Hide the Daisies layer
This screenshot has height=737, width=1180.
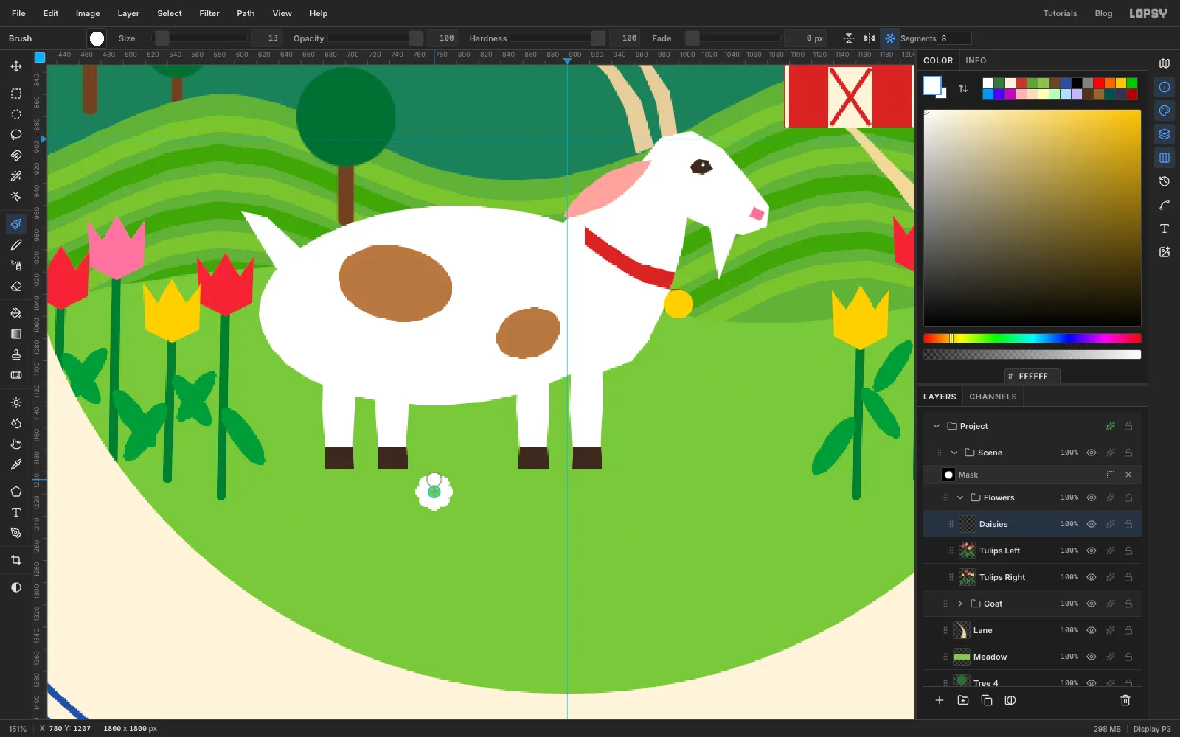(x=1091, y=524)
